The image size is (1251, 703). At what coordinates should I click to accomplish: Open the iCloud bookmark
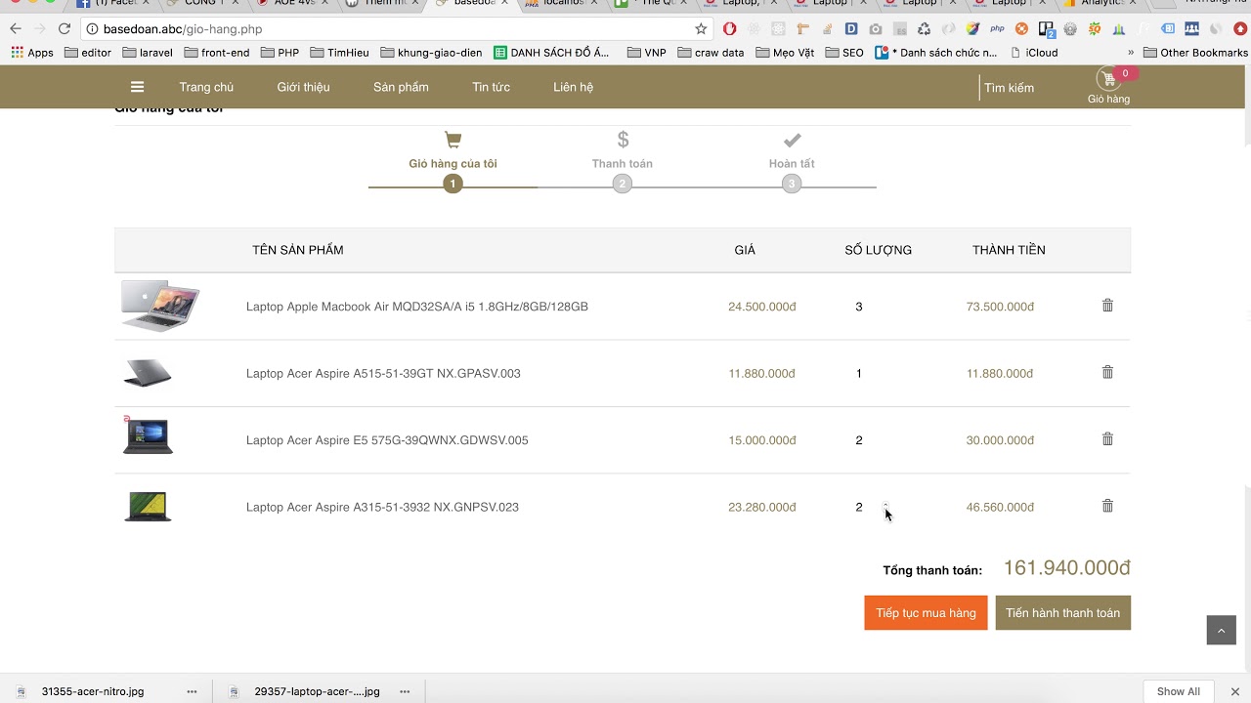pyautogui.click(x=1034, y=53)
